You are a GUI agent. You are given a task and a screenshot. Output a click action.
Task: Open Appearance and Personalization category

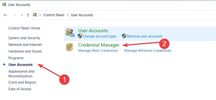[x=21, y=74]
